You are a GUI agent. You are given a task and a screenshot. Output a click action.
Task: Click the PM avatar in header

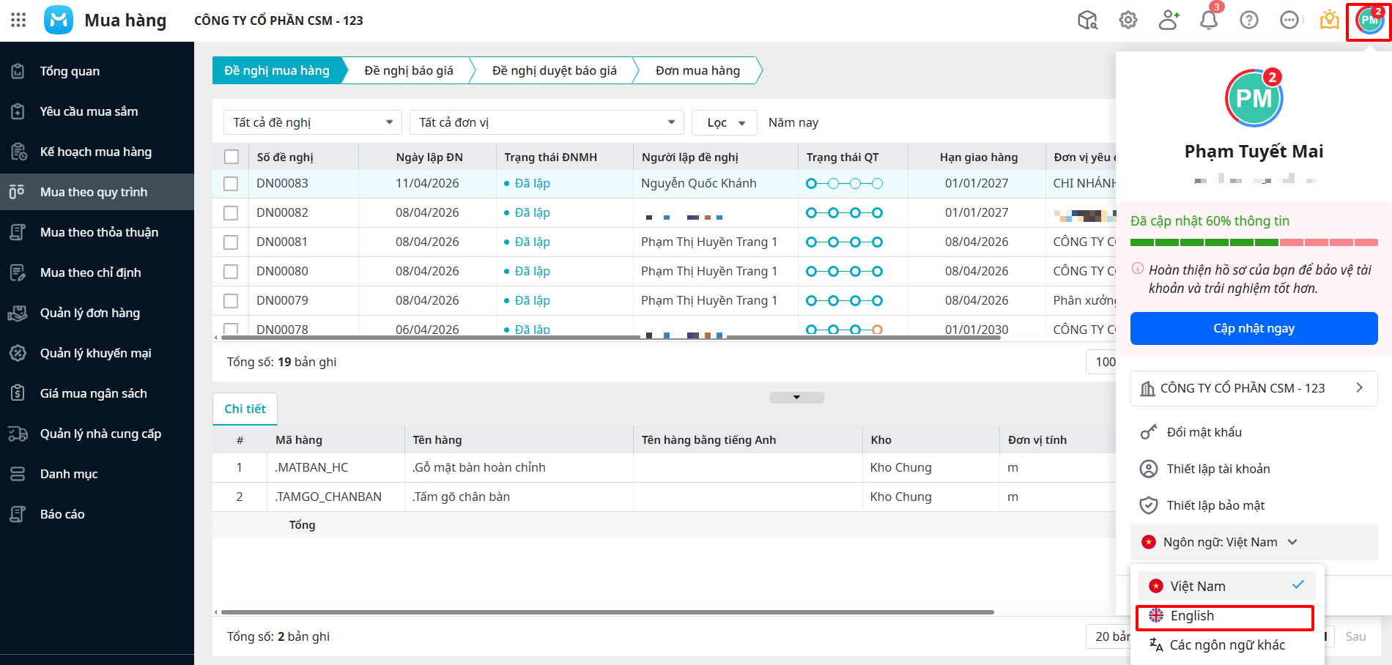point(1369,21)
